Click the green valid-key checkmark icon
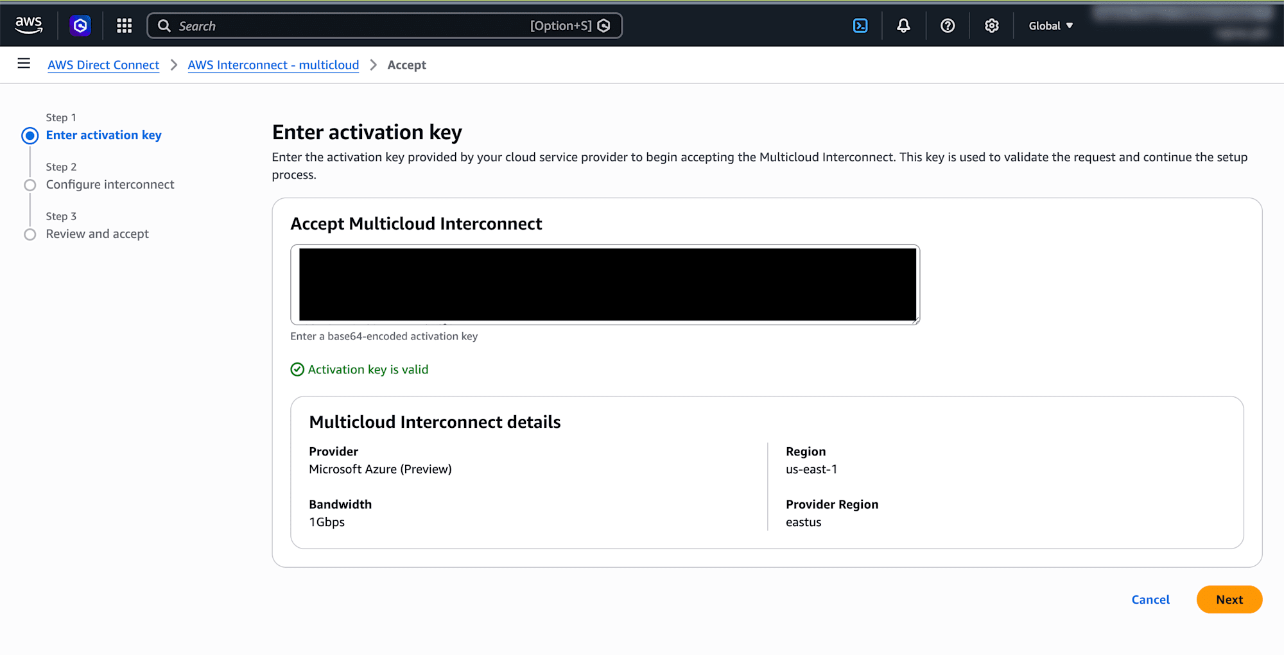The image size is (1284, 655). click(297, 370)
